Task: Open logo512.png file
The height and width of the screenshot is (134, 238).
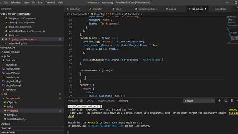Action: point(32,73)
